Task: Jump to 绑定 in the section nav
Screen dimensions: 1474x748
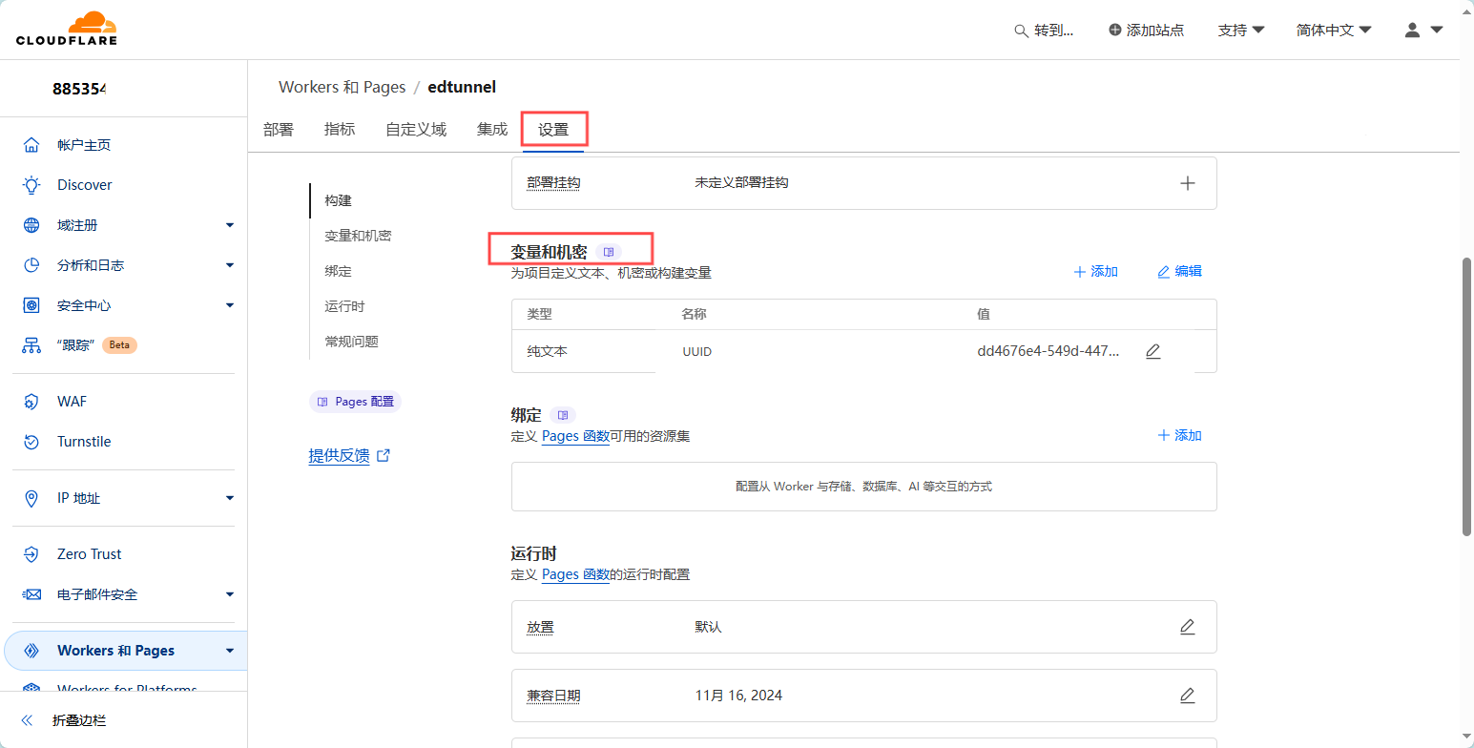Action: 338,271
